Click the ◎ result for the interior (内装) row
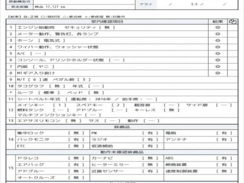This screenshot has width=244, height=183. [x=218, y=67]
